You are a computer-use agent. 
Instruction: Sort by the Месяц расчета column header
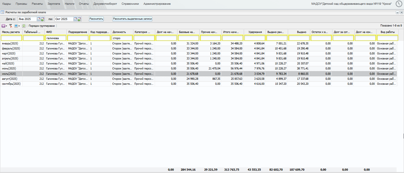pyautogui.click(x=11, y=32)
